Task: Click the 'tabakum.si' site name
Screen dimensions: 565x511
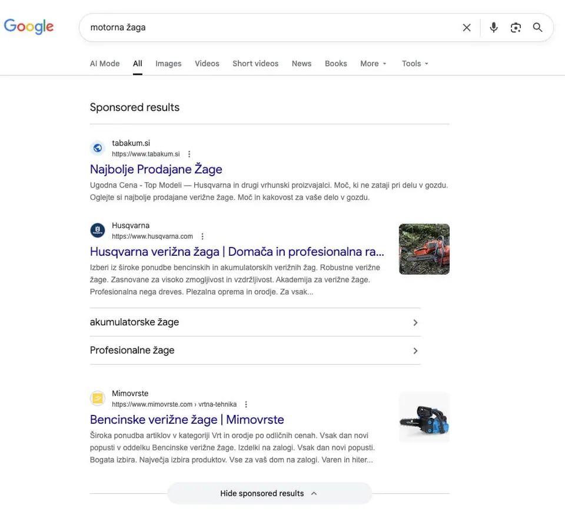Action: (131, 143)
